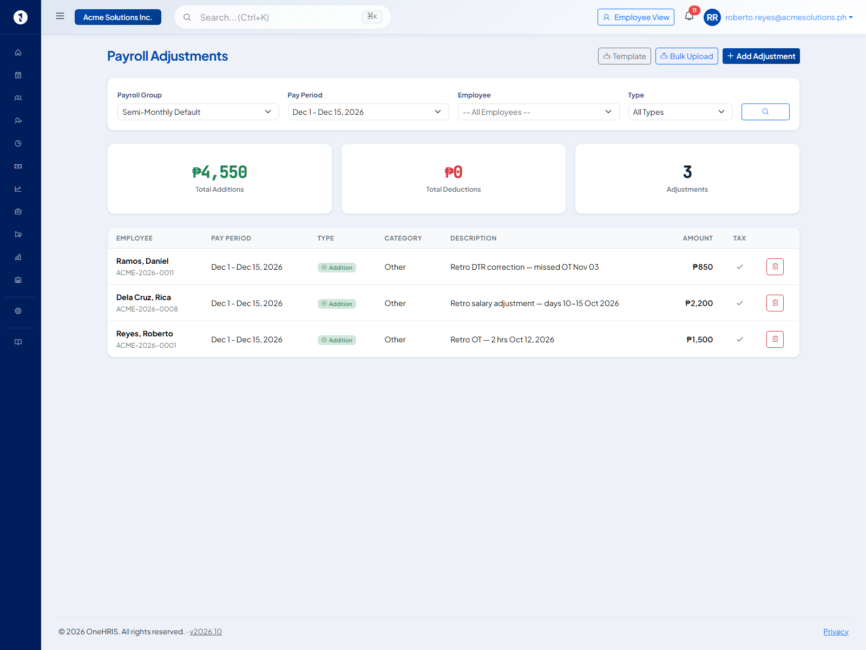Open the roberto.reyes account menu
This screenshot has height=650, width=866.
click(789, 17)
